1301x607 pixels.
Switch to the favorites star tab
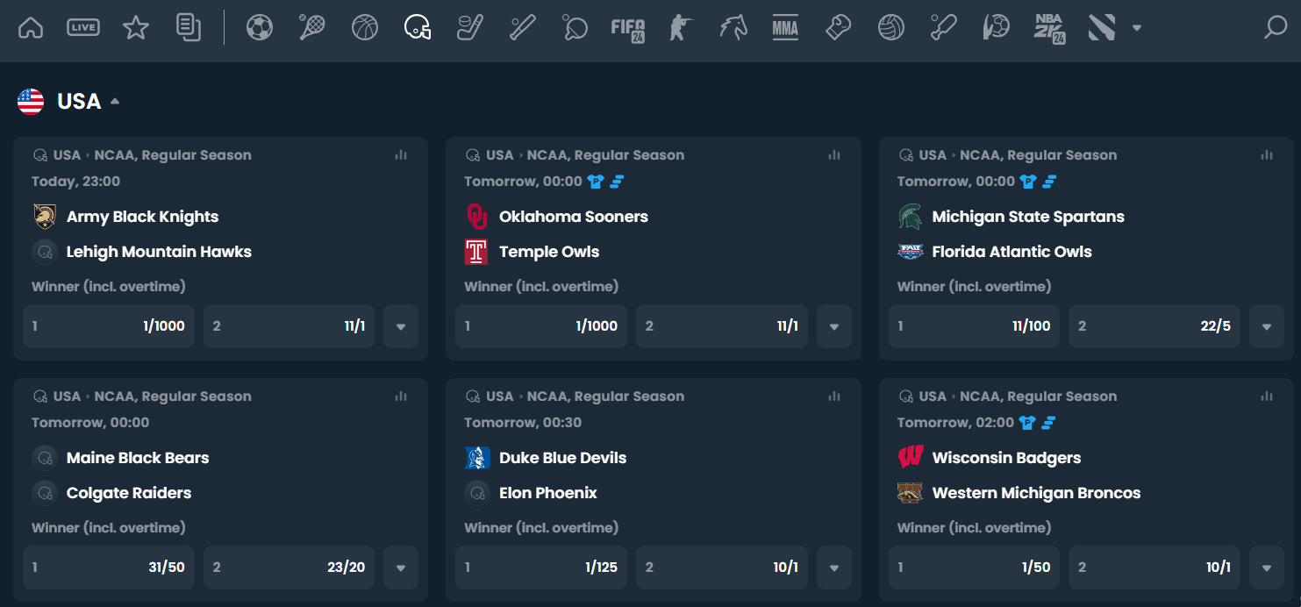tap(136, 27)
